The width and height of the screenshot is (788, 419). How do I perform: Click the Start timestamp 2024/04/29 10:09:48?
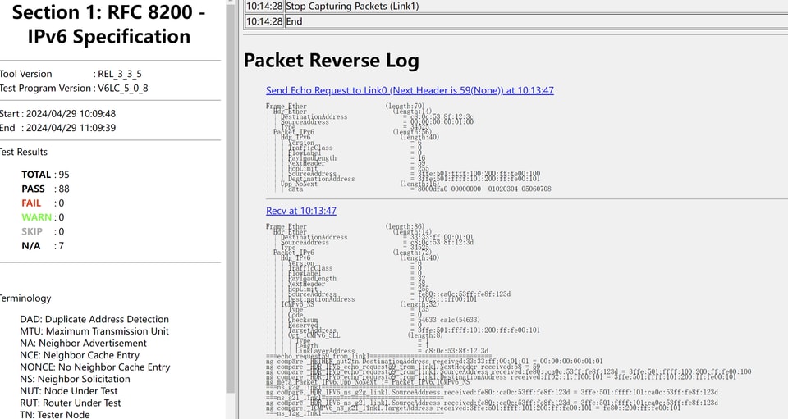pyautogui.click(x=71, y=114)
